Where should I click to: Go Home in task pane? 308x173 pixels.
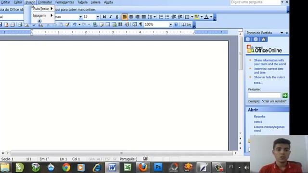tap(263, 39)
